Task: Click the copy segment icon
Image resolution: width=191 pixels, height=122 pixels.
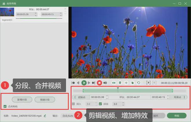Action: pyautogui.click(x=133, y=83)
